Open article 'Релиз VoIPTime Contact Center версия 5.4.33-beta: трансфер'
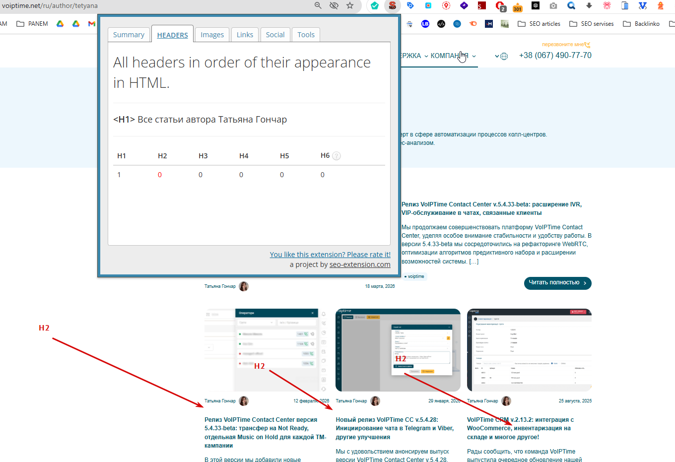The width and height of the screenshot is (675, 462). click(x=266, y=433)
